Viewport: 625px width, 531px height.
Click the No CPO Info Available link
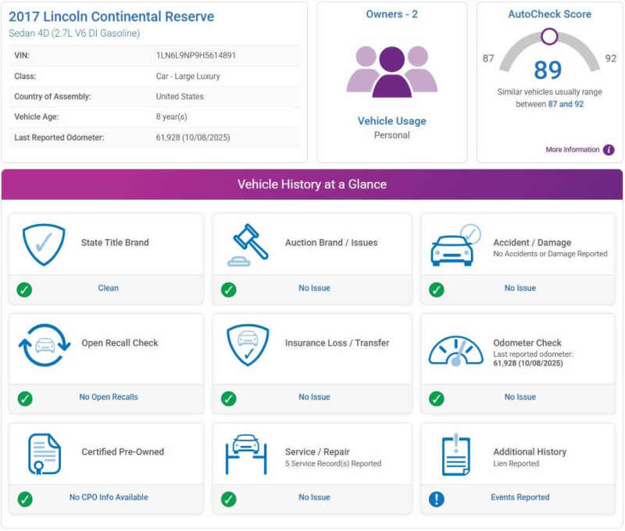(x=108, y=497)
